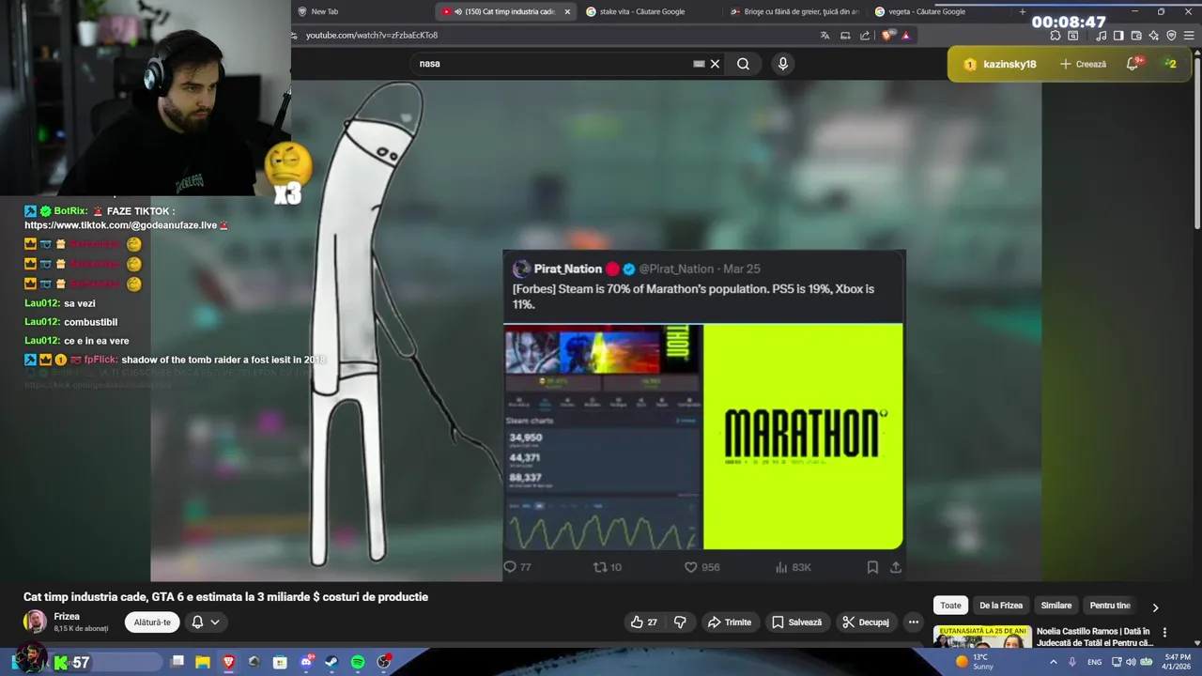Open the Noelia Castillo Ramos video thumbnail

coord(981,637)
